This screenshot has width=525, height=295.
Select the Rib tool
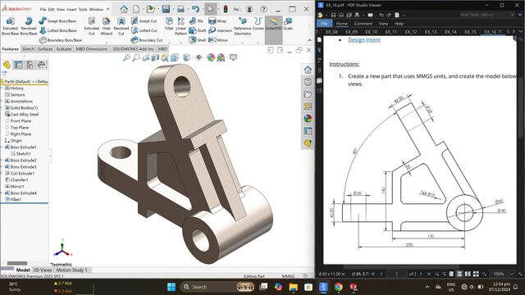(x=196, y=20)
